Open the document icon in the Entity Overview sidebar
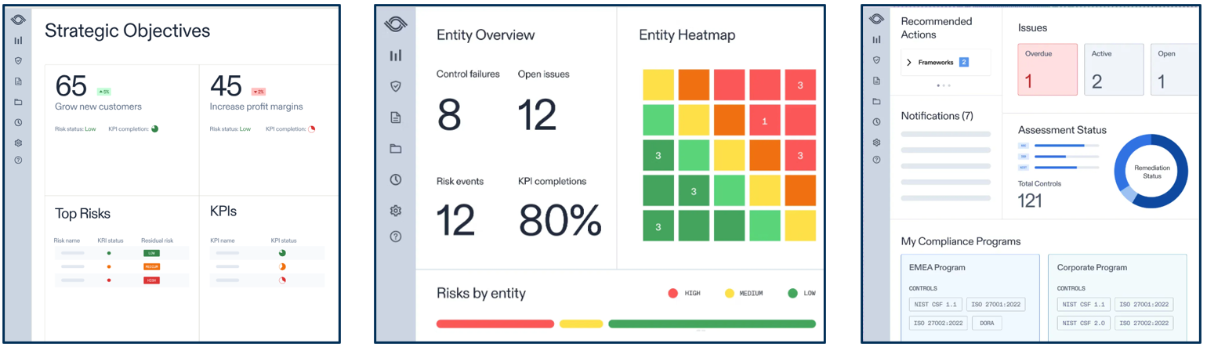 pyautogui.click(x=396, y=117)
